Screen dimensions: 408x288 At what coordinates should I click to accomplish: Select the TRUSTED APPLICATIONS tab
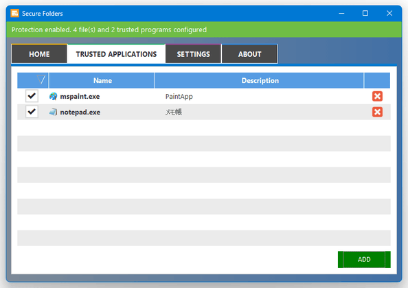116,54
